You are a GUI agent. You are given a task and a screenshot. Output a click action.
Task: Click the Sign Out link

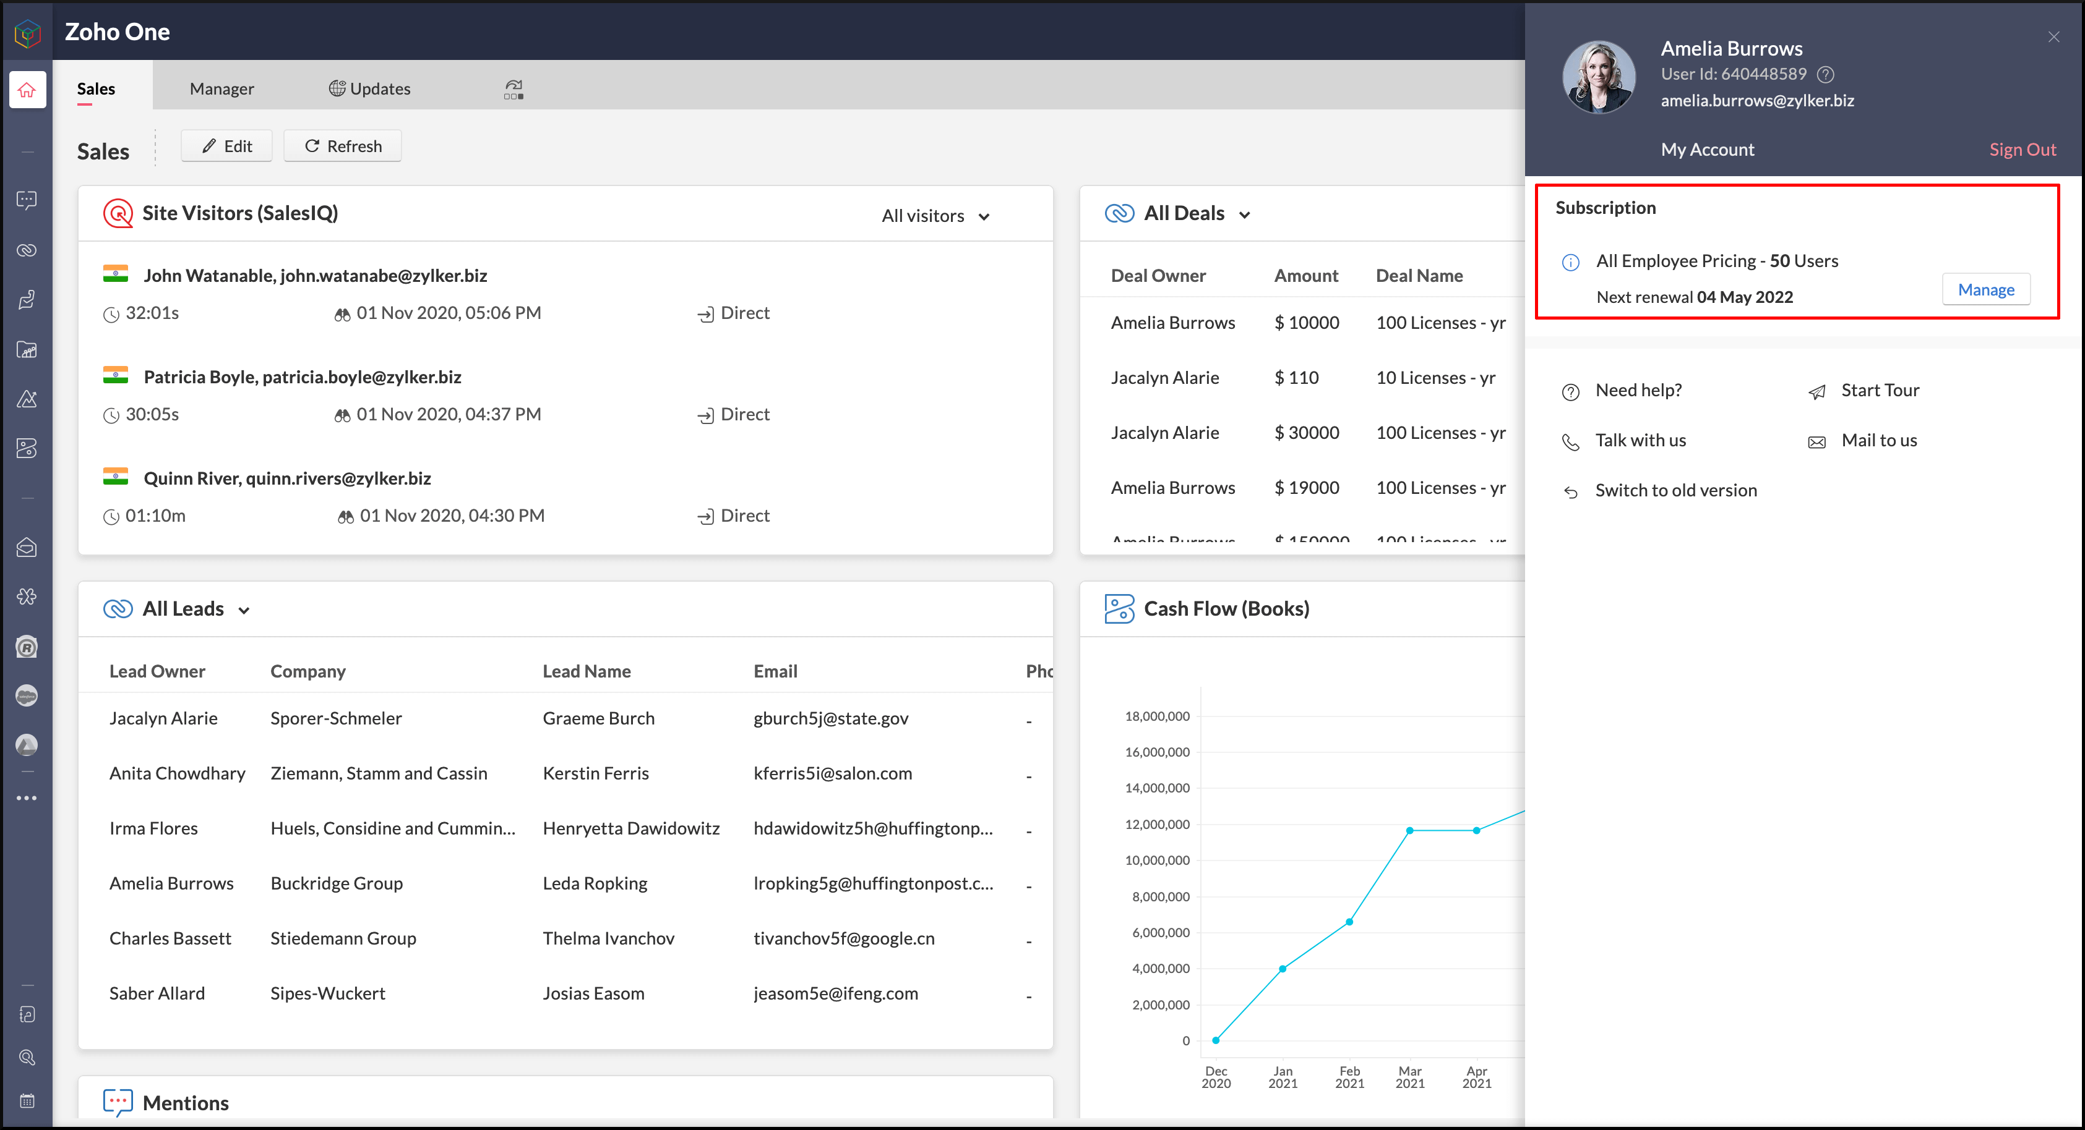click(x=2022, y=150)
